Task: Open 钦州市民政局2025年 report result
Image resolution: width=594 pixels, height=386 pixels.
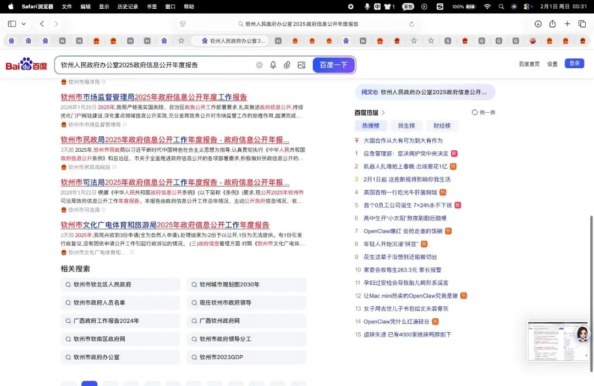Action: [x=175, y=140]
